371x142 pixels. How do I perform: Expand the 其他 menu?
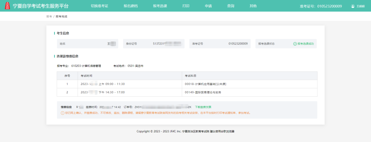[253, 6]
